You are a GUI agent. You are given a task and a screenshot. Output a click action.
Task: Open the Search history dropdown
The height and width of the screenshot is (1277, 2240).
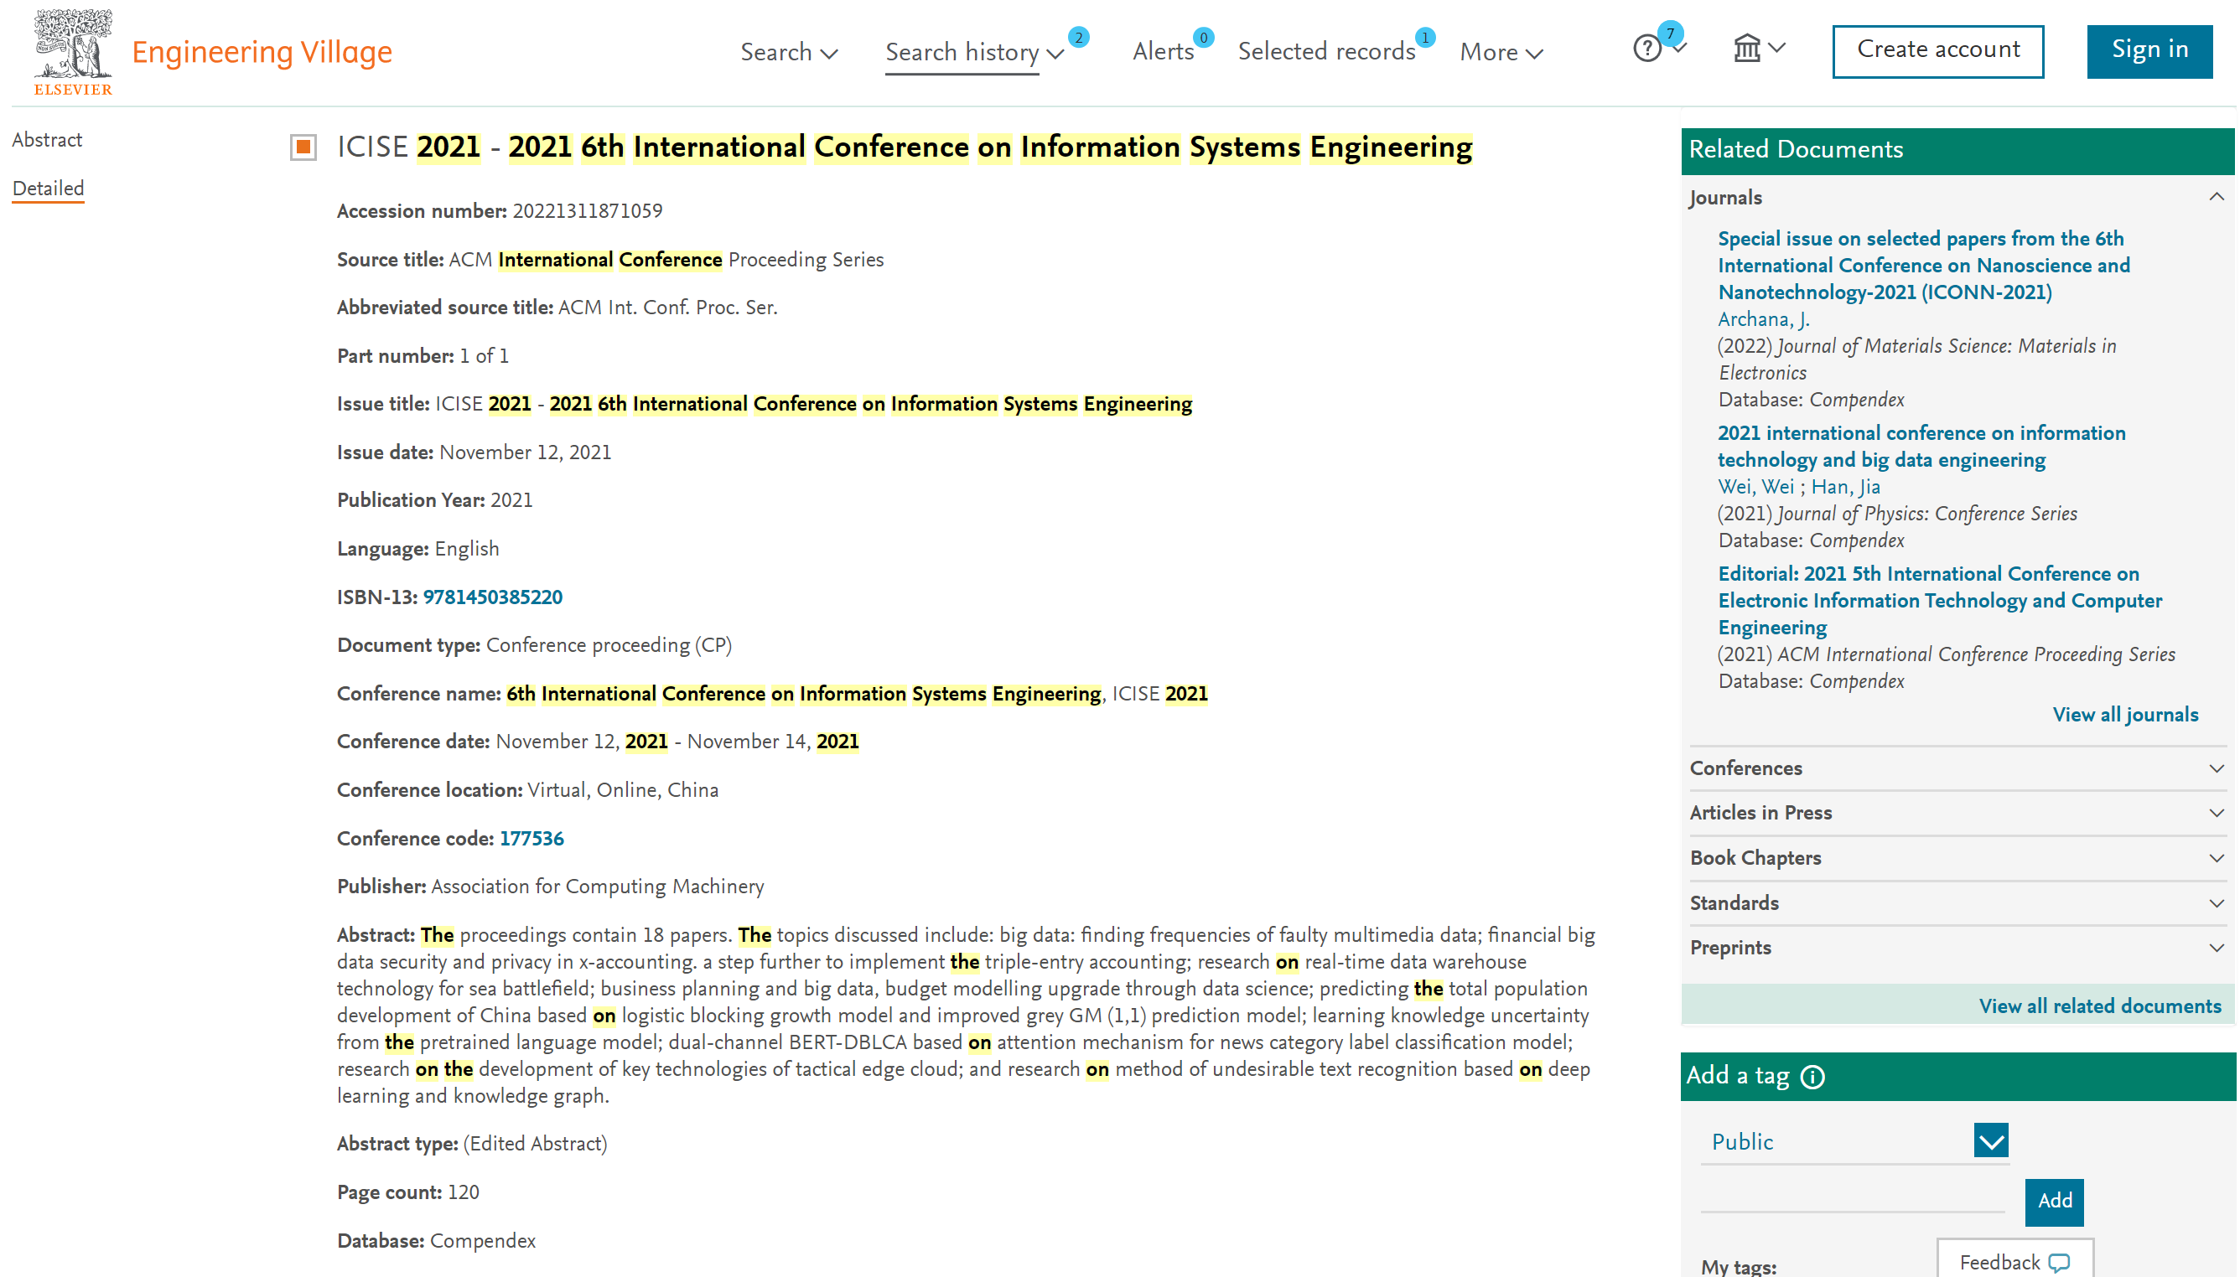coord(974,52)
